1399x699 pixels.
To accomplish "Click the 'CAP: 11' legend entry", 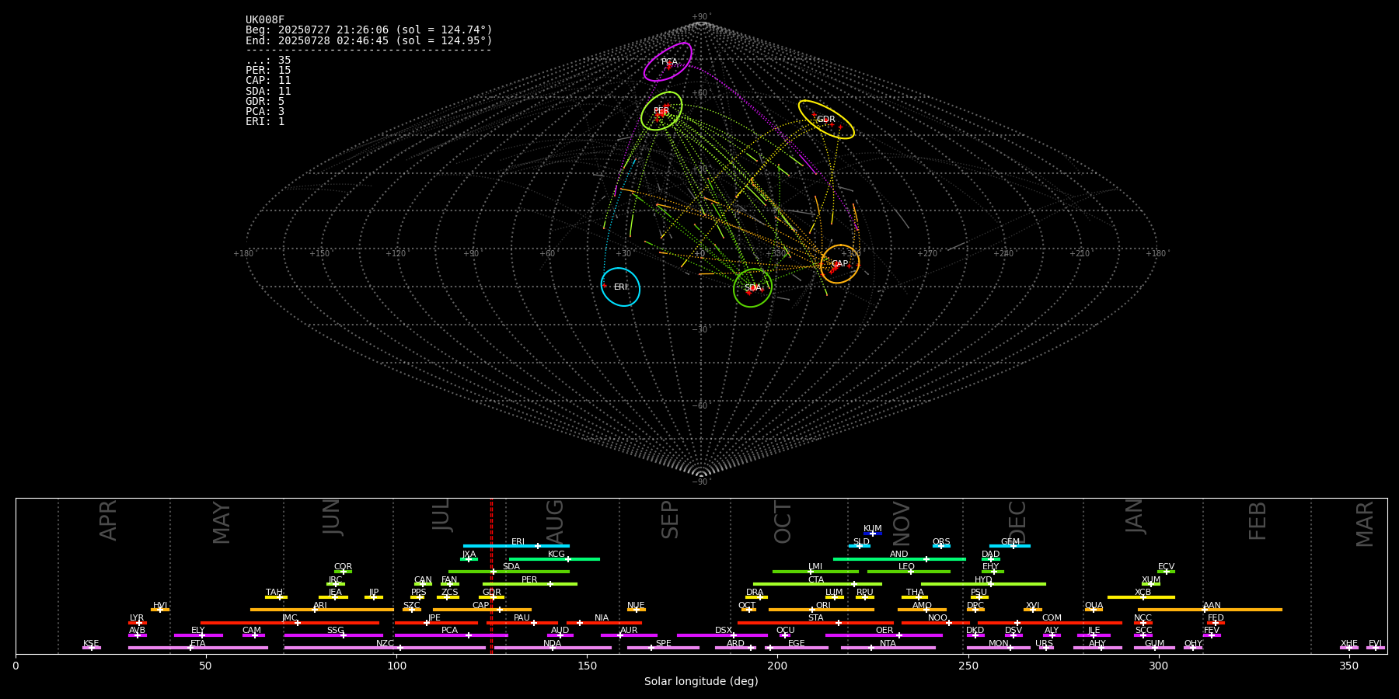I will tap(268, 81).
